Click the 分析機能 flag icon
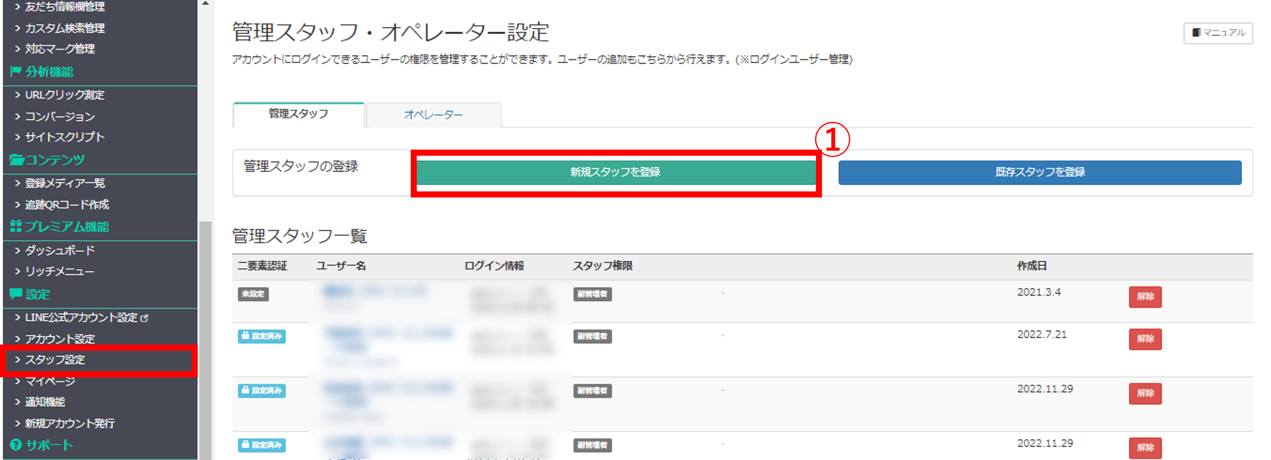 (x=15, y=71)
